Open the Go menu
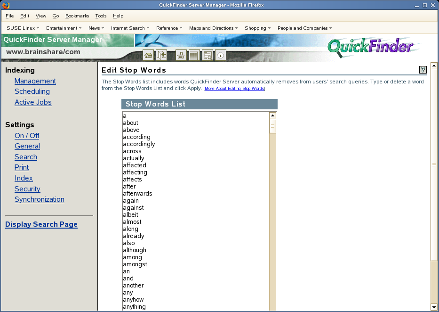The height and width of the screenshot is (312, 439). 56,16
